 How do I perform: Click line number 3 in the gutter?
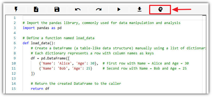[15, 28]
